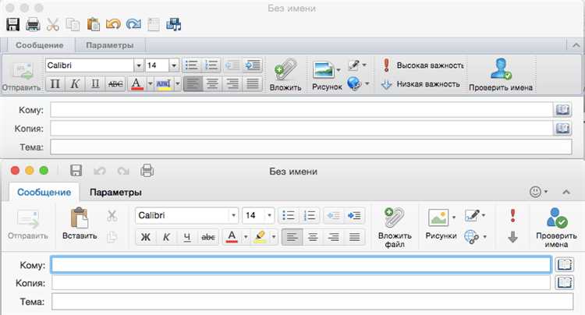Click high importance exclamation icon in lower window

tap(512, 215)
